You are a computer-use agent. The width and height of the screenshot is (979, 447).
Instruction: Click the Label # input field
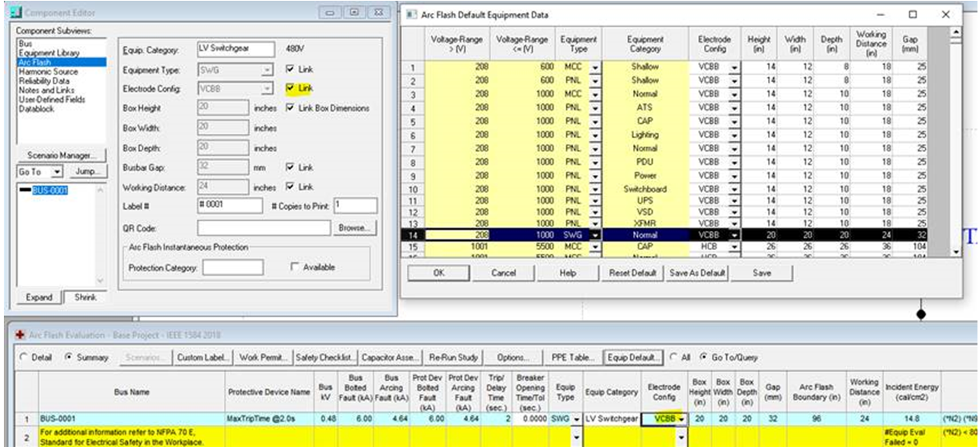coord(229,205)
